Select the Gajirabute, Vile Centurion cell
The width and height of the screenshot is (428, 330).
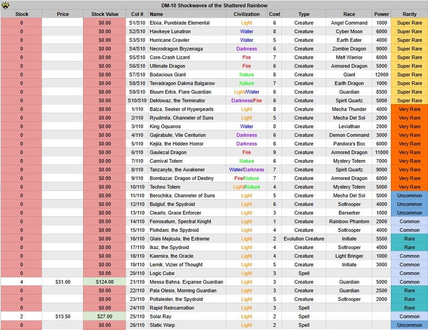[x=187, y=135]
